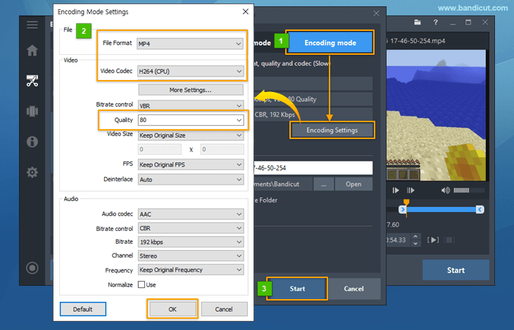Screen dimensions: 514x330
Task: Open the hamburger menu in the sidebar
Action: tap(32, 25)
